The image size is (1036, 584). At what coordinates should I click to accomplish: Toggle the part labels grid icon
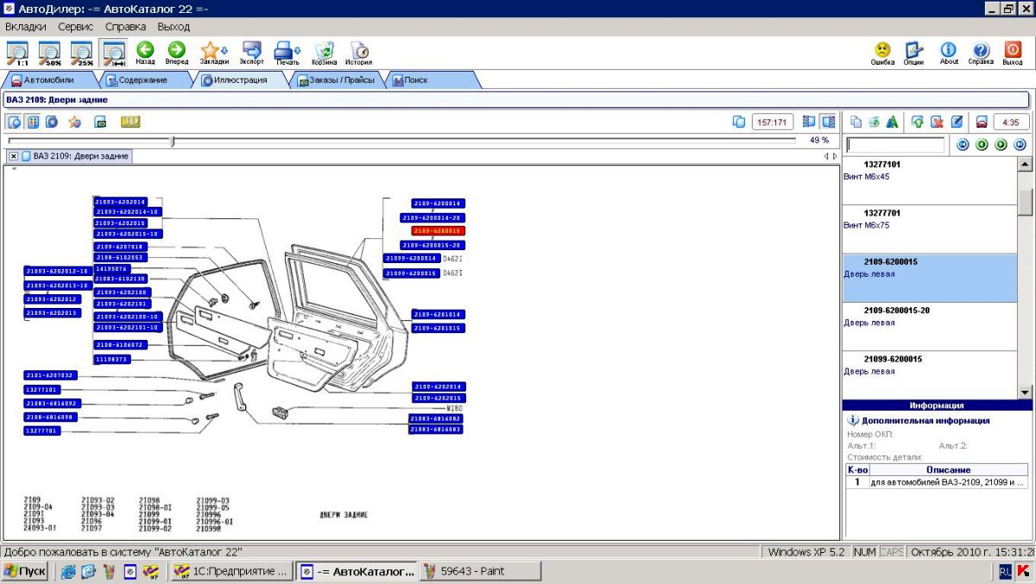pyautogui.click(x=34, y=122)
